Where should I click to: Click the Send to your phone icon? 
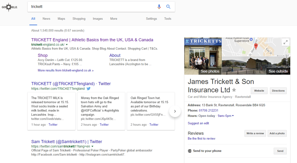(x=190, y=151)
